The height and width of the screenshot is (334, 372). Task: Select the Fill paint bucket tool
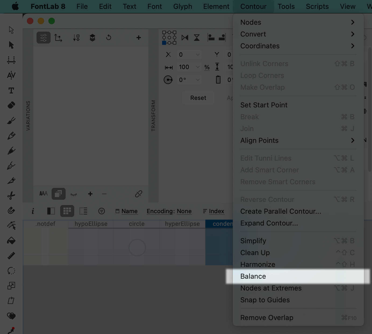point(11,241)
